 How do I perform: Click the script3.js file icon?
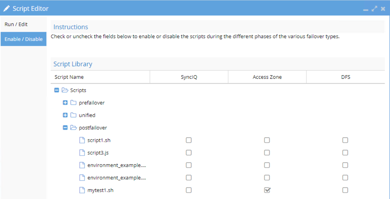click(x=82, y=153)
